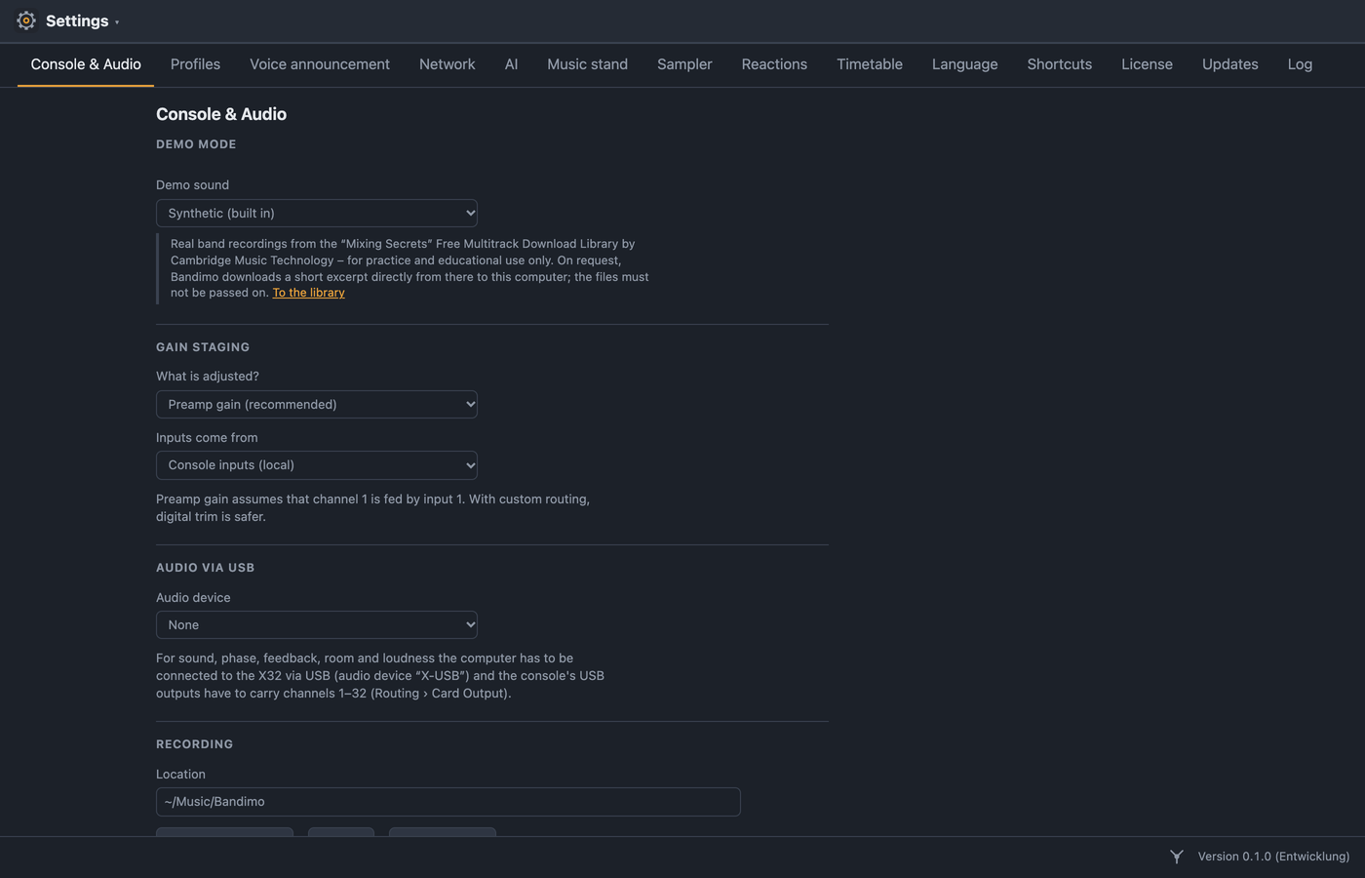The image size is (1365, 878).
Task: Open the Preamp gain (recommended) dropdown
Action: pyautogui.click(x=317, y=404)
